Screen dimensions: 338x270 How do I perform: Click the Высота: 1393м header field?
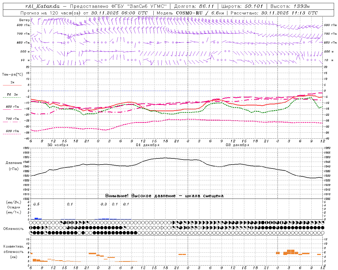click(x=290, y=6)
